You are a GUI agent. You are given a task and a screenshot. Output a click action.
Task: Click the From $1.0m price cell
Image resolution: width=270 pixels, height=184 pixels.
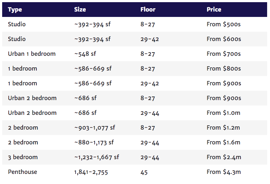pyautogui.click(x=223, y=113)
